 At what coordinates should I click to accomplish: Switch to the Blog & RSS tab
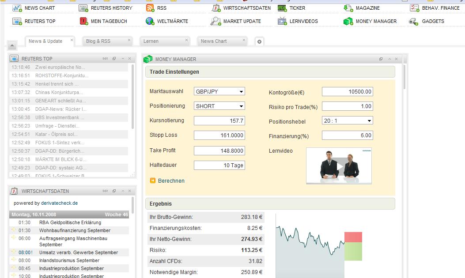(x=98, y=41)
